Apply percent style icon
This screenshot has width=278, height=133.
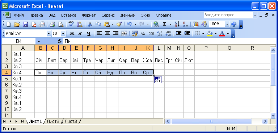click(x=143, y=34)
